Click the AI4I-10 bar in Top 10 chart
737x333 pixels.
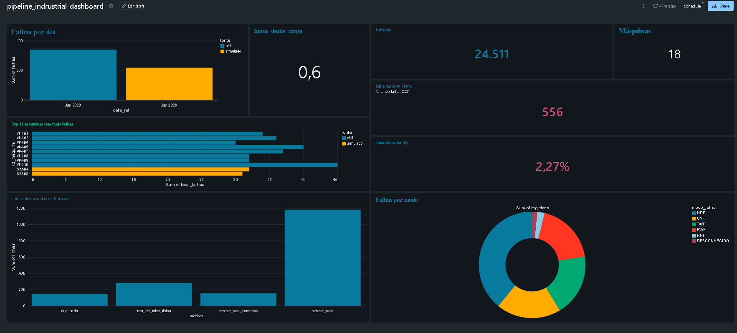tap(185, 165)
